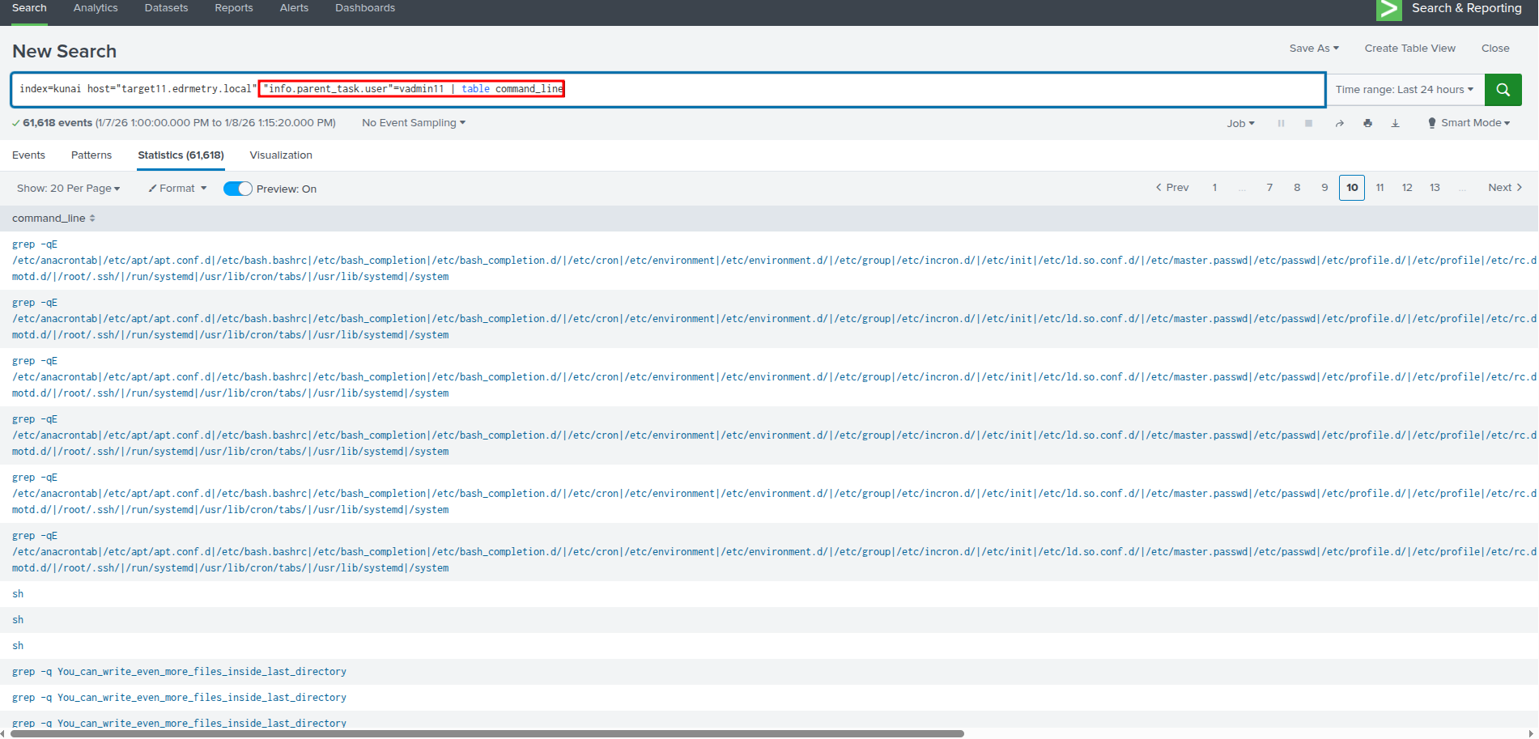Switch to the Visualization tab
The image size is (1539, 739).
280,155
